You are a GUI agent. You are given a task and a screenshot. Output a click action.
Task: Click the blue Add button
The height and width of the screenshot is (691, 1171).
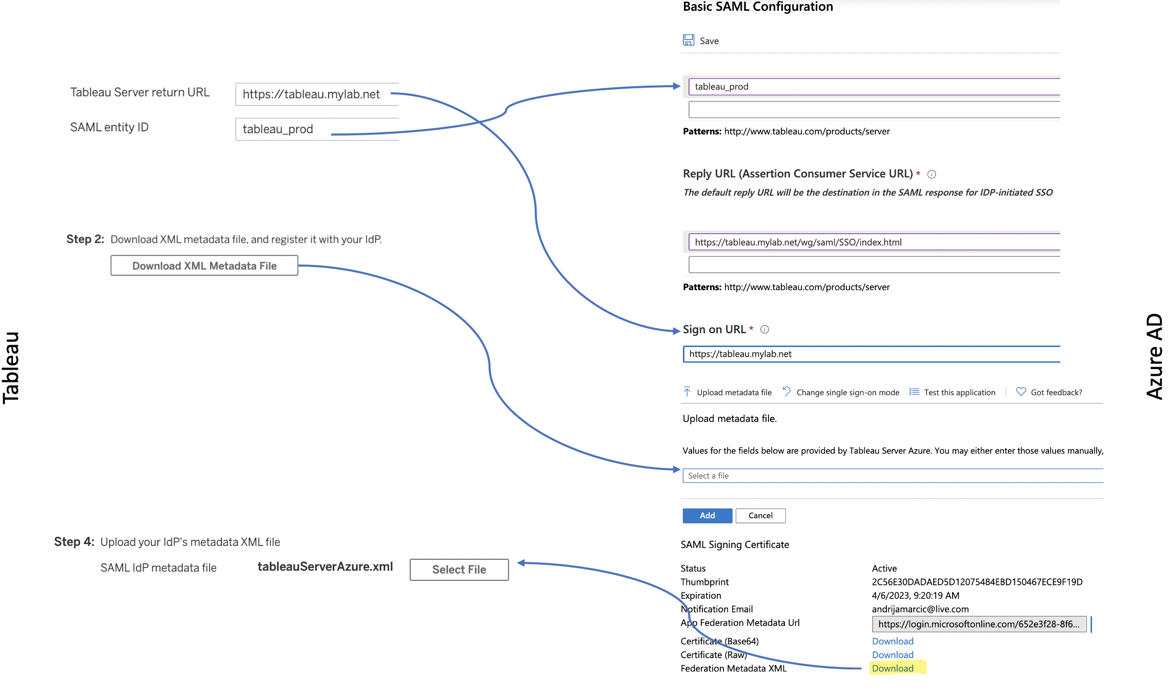click(x=708, y=516)
